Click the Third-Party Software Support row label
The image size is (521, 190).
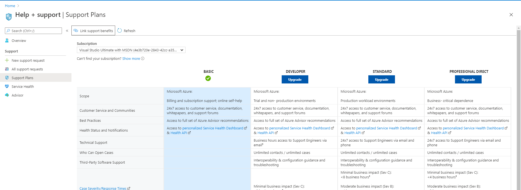(x=102, y=162)
